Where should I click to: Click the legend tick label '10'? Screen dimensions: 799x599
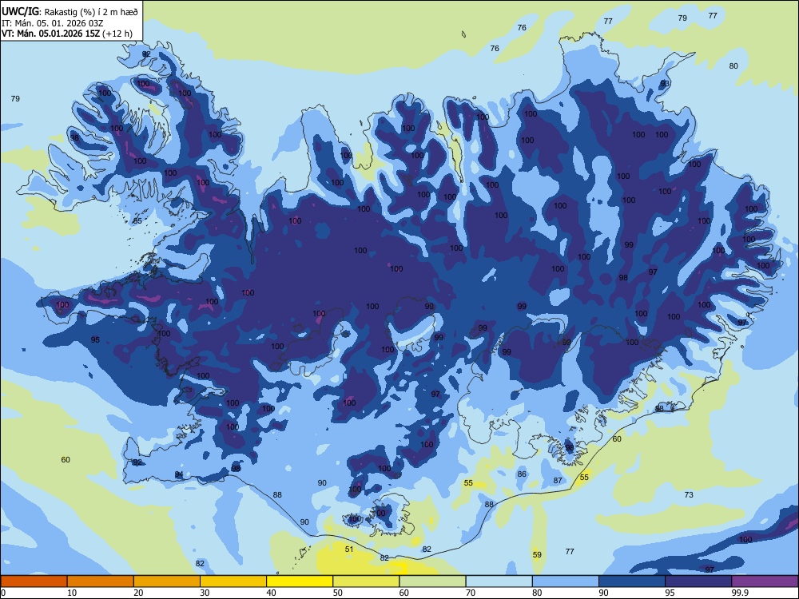(x=72, y=593)
